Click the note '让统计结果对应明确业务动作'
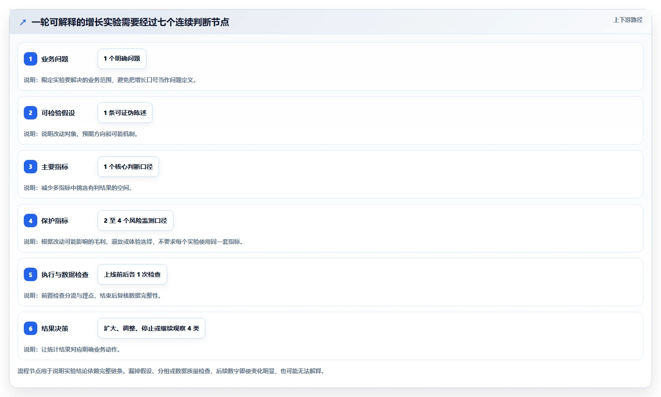661x397 pixels. pyautogui.click(x=80, y=349)
